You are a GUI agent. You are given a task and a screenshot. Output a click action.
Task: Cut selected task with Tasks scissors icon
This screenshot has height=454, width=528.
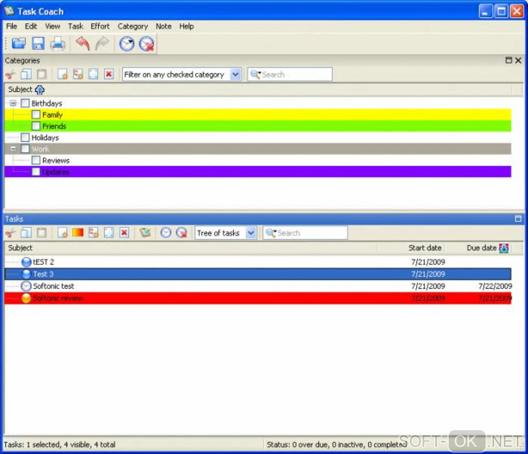(x=10, y=233)
